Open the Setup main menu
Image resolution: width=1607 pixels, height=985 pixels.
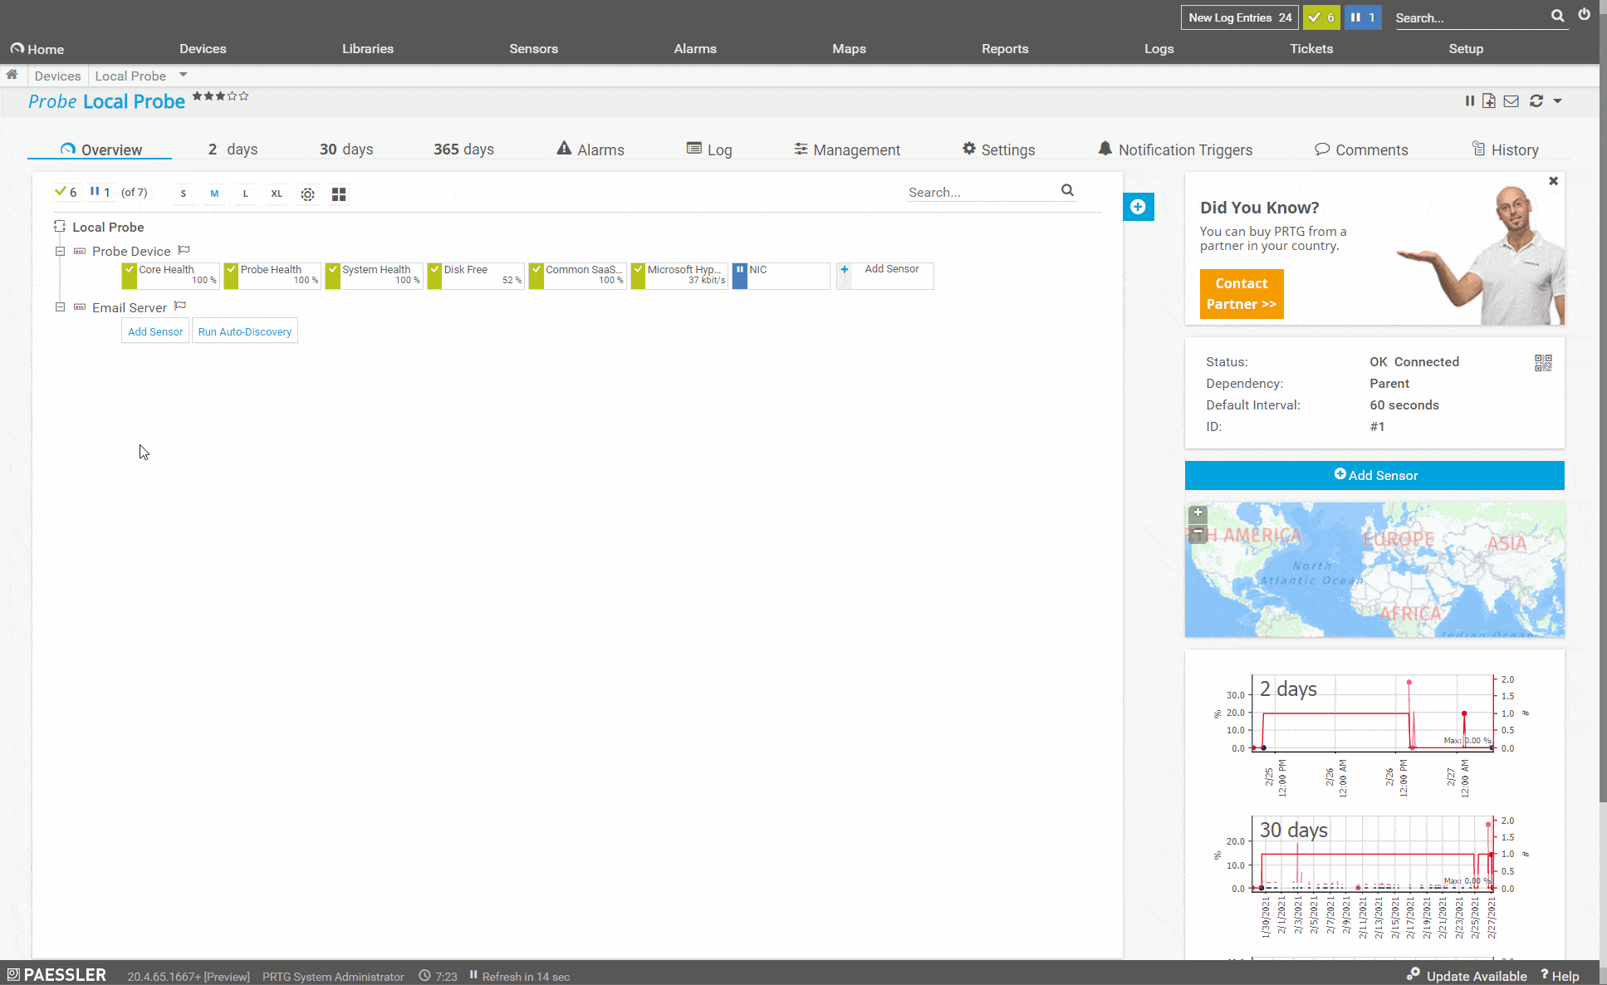pos(1466,48)
